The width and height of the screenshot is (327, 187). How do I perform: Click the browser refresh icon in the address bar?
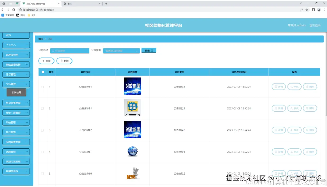(14, 10)
